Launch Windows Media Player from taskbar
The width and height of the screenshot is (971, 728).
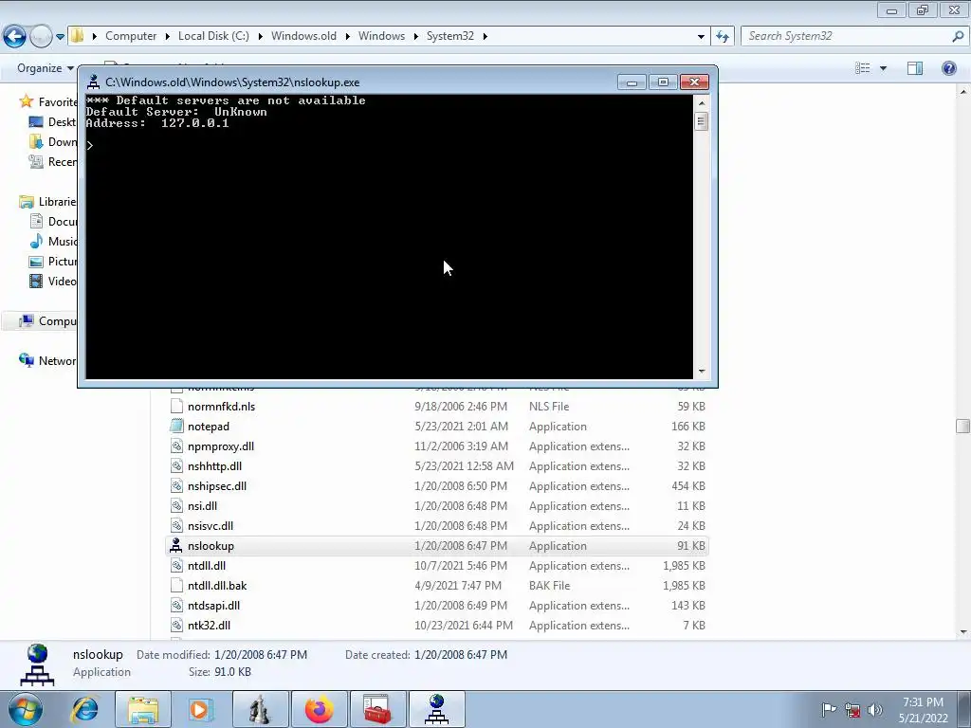click(200, 710)
